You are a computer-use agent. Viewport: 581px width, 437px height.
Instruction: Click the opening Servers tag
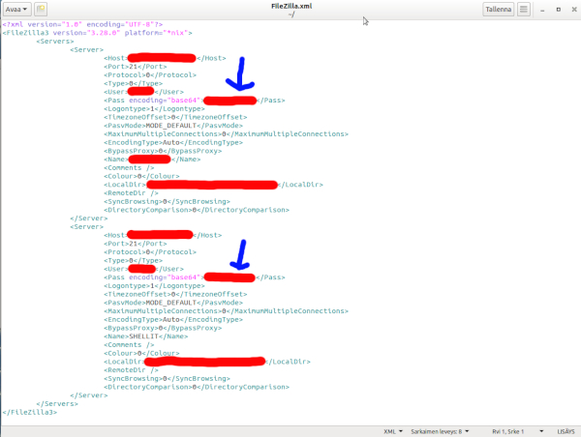pos(55,42)
